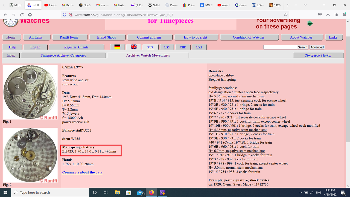
Task: Show more tabs with right arrow
Action: pyautogui.click(x=288, y=5)
